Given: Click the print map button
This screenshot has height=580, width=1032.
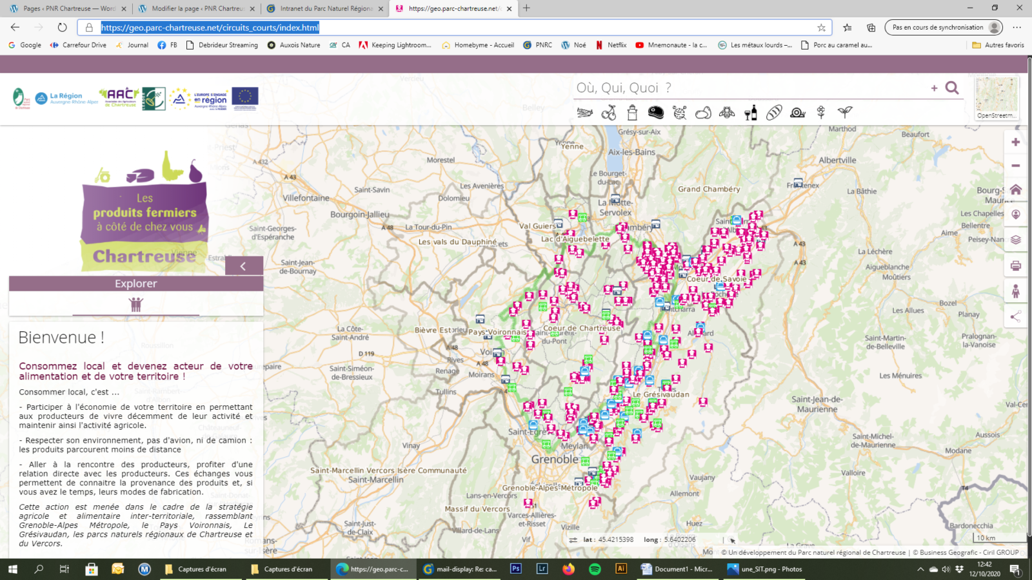Looking at the screenshot, I should tap(1015, 266).
